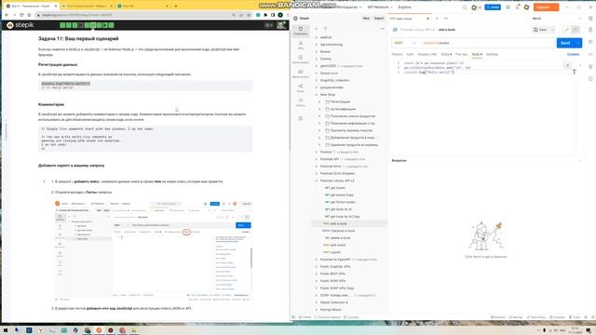Screen dimensions: 596x335
Task: Open the APIs sidebar icon in Postman
Action: (x=301, y=45)
